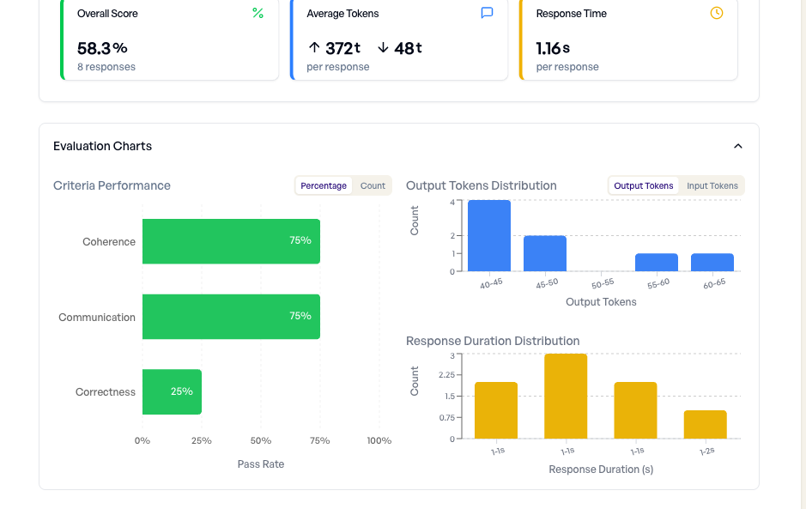Click the tallest yellow response duration bar
The height and width of the screenshot is (509, 806).
point(566,397)
